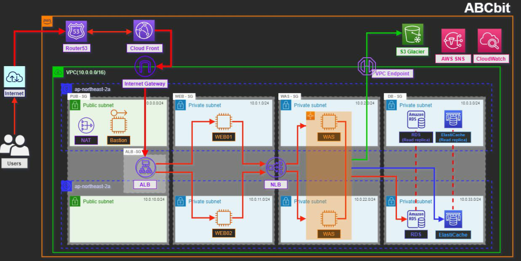The width and height of the screenshot is (521, 261).
Task: Click the VPC Endpoint hexagon icon
Action: (367, 66)
